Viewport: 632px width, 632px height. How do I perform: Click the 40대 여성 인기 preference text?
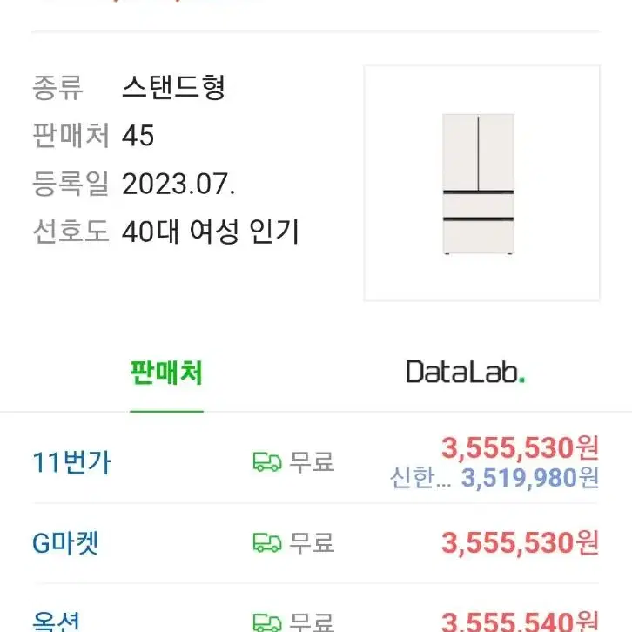click(x=211, y=232)
